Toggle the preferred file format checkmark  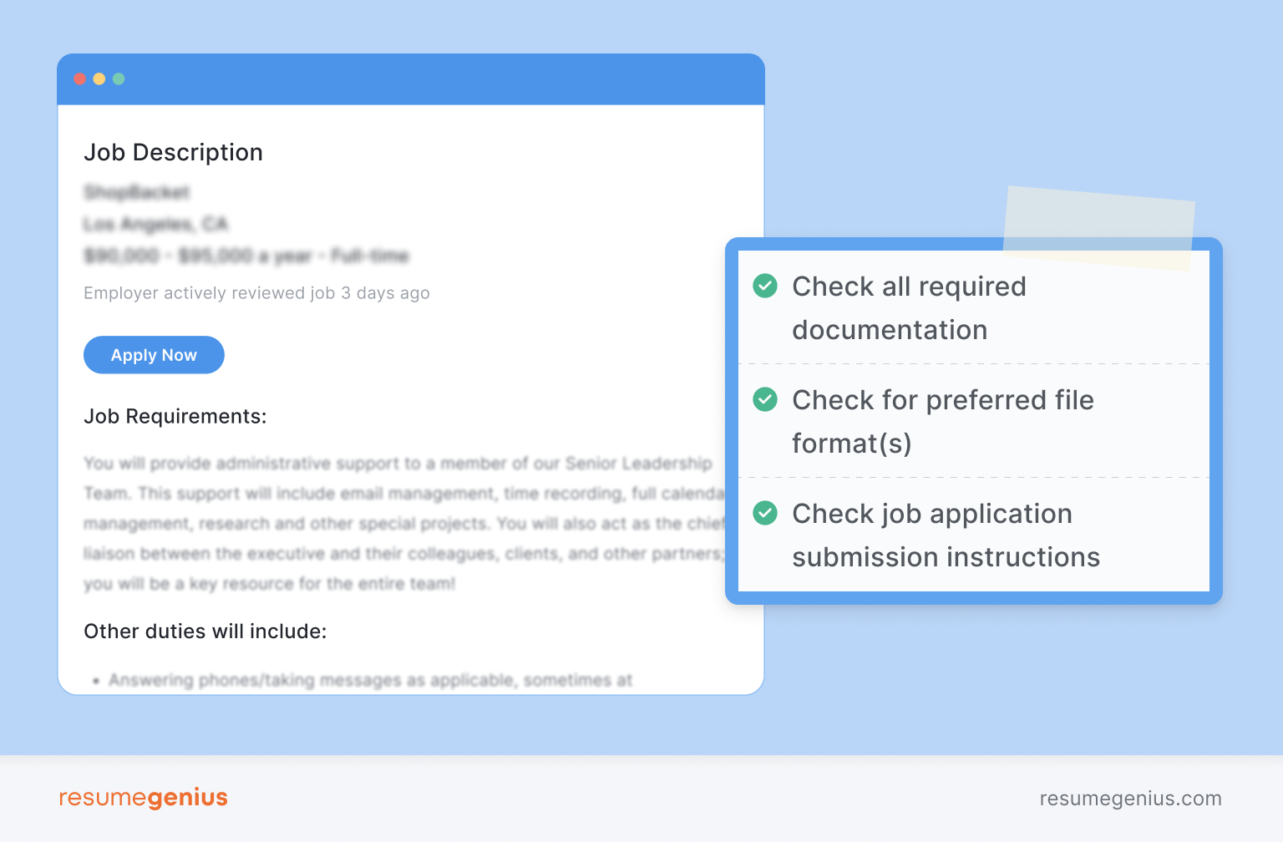click(765, 399)
